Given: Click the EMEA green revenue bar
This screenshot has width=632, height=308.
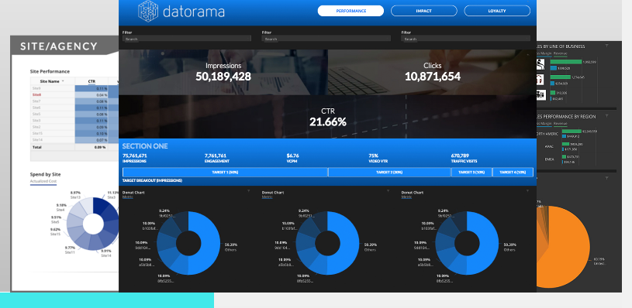Looking at the screenshot, I should 565,157.
